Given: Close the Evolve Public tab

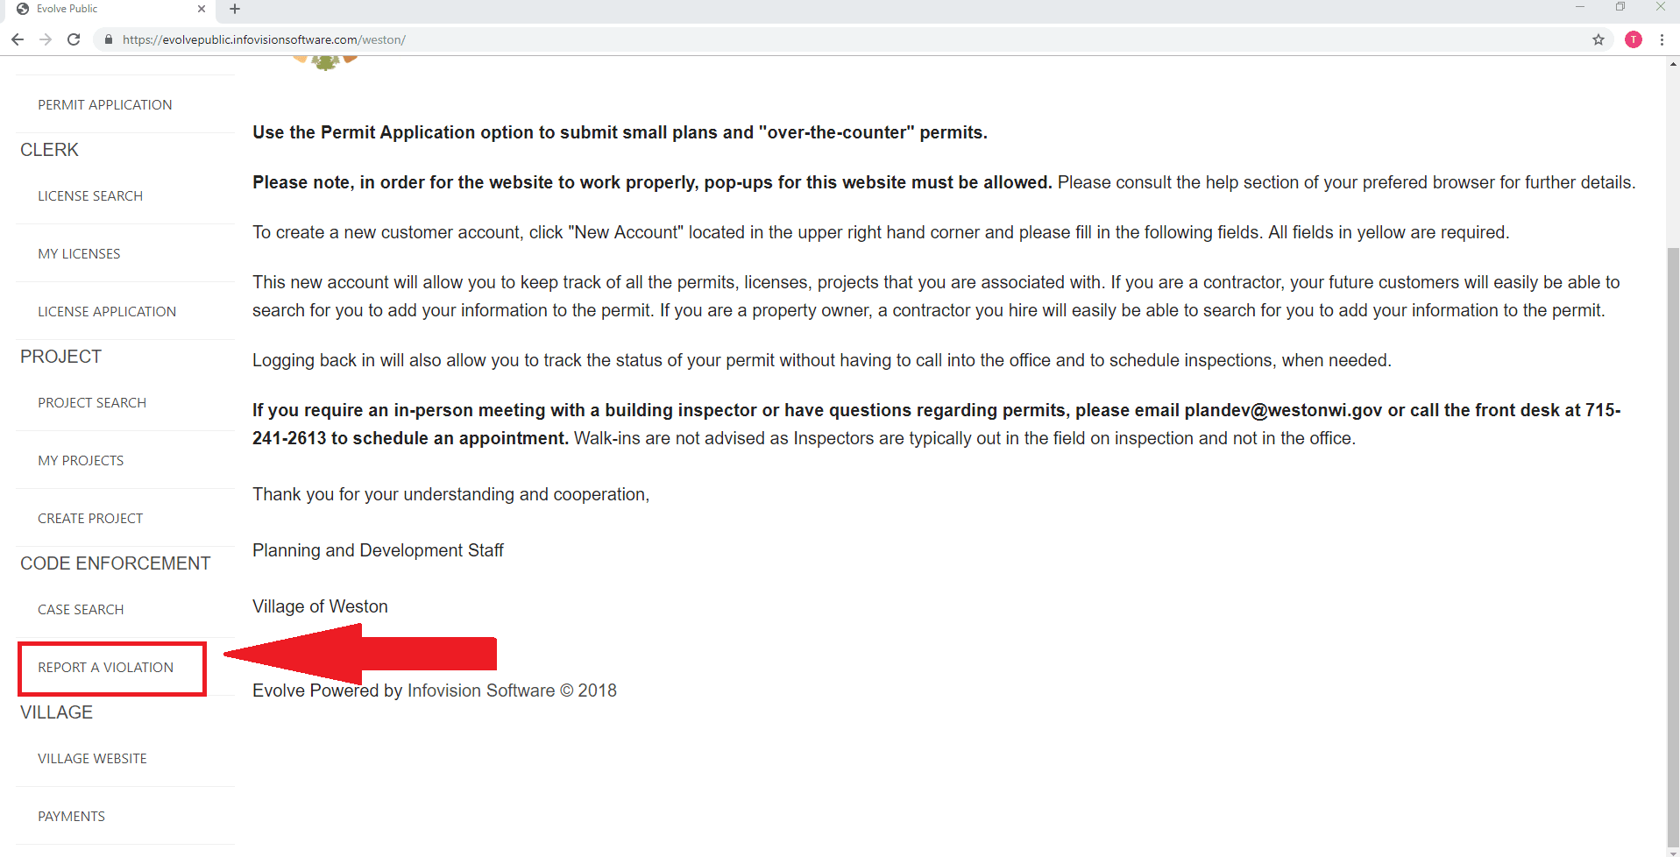Looking at the screenshot, I should click(x=202, y=9).
